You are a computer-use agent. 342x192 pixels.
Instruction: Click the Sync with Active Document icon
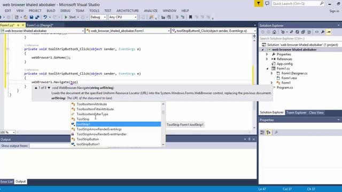coord(291,32)
